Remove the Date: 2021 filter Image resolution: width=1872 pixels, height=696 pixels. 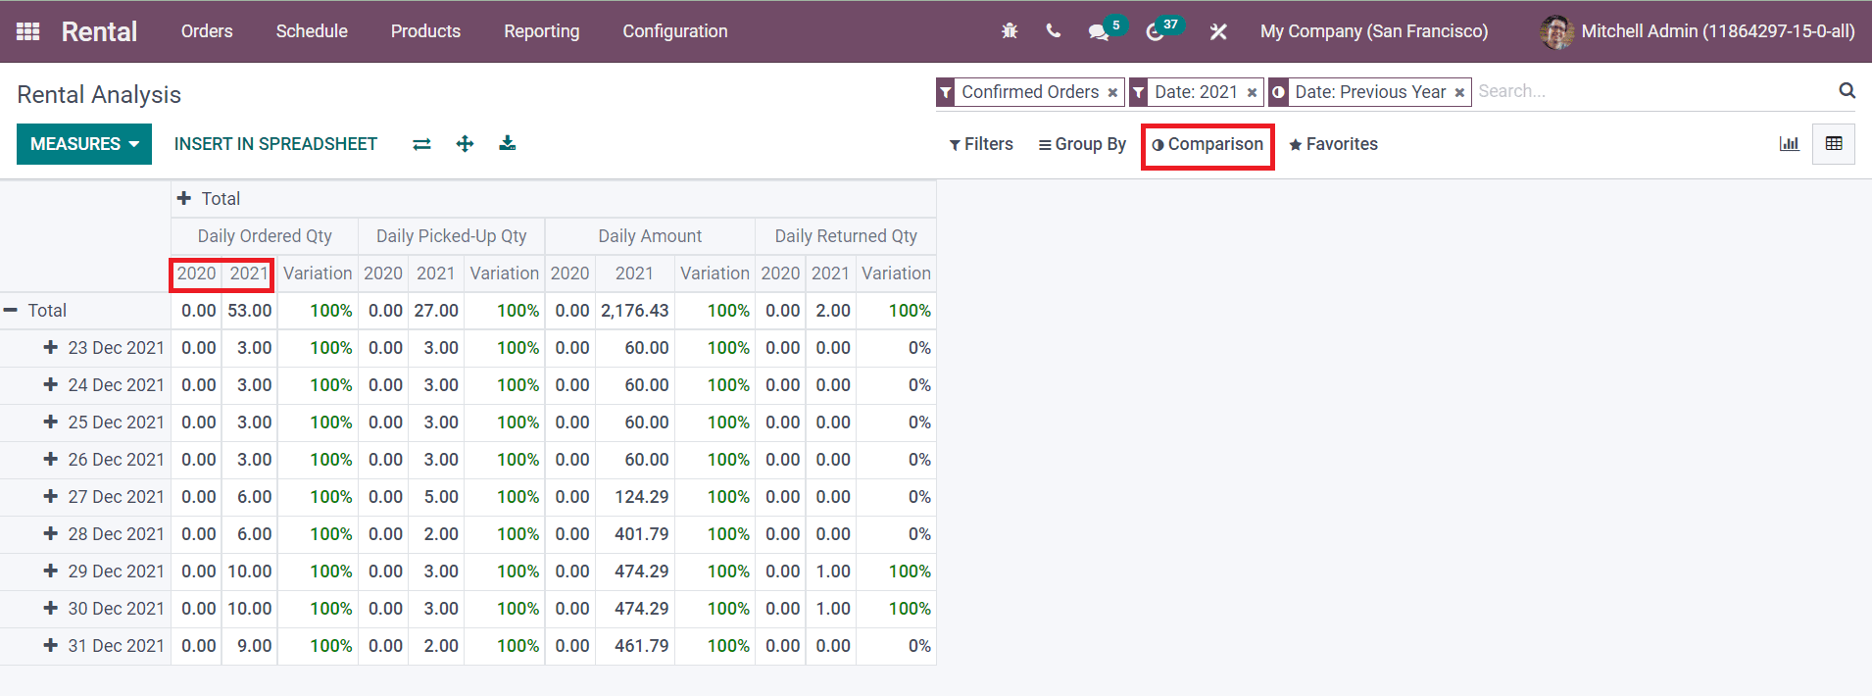click(x=1252, y=92)
